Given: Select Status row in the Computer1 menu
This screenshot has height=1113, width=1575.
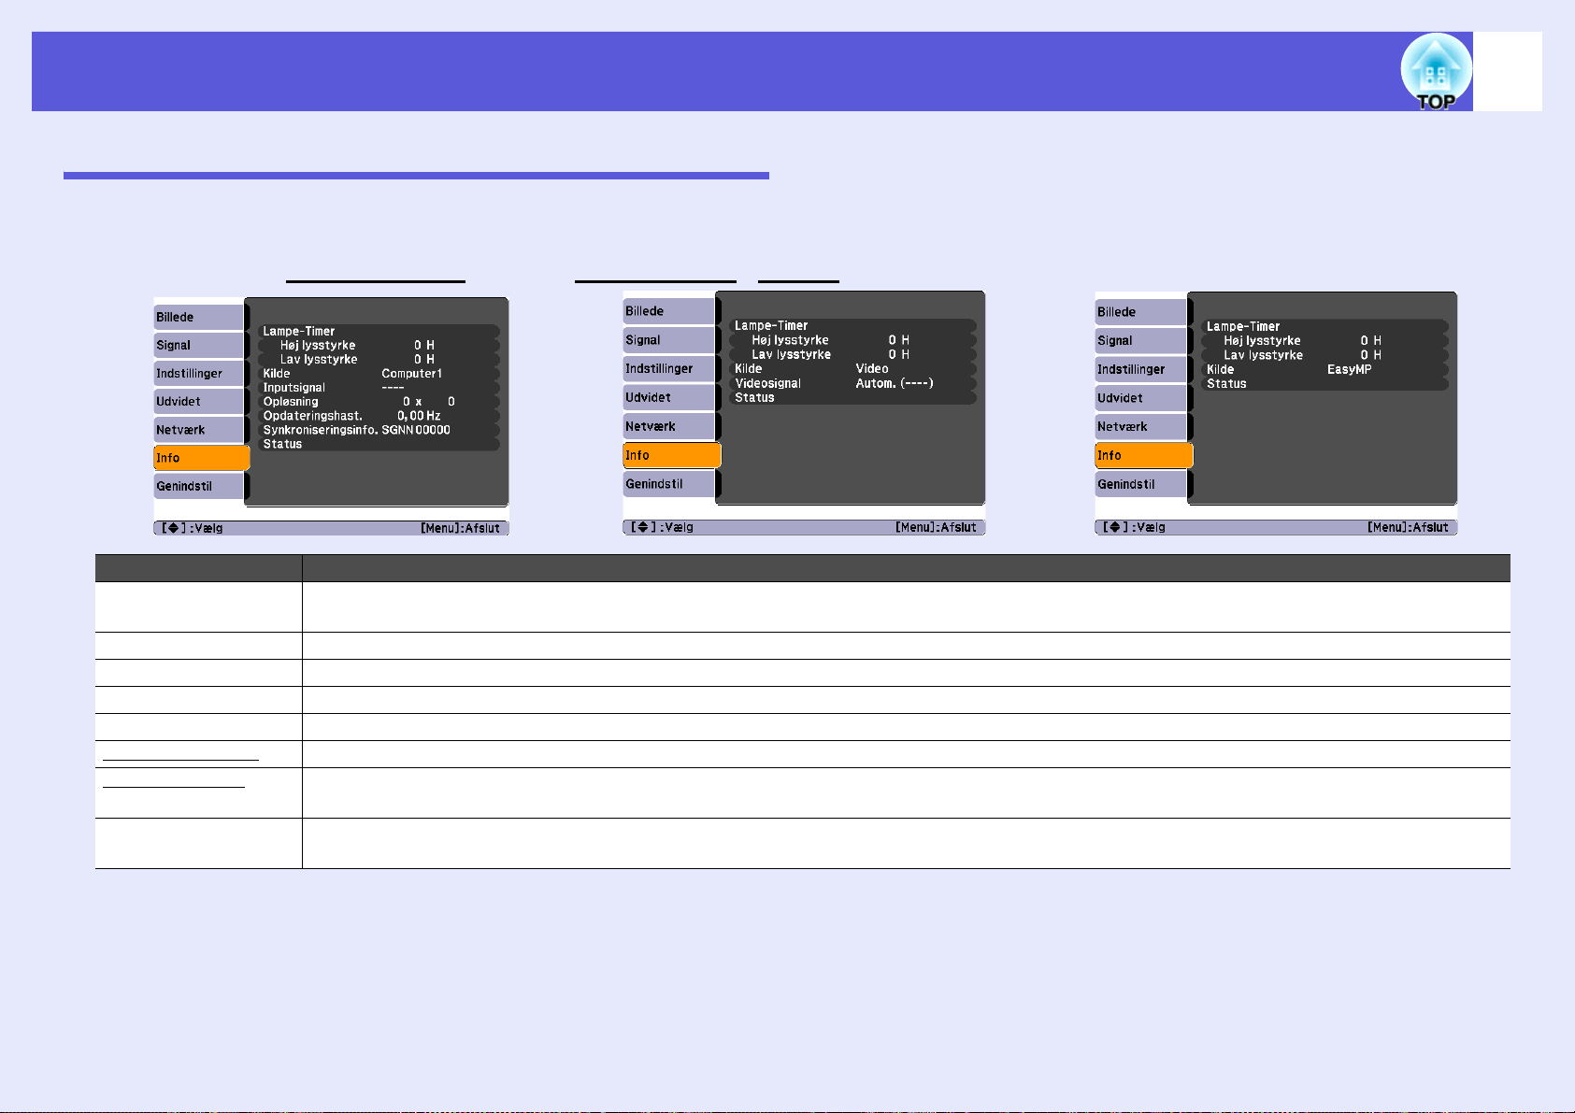Looking at the screenshot, I should tap(379, 444).
